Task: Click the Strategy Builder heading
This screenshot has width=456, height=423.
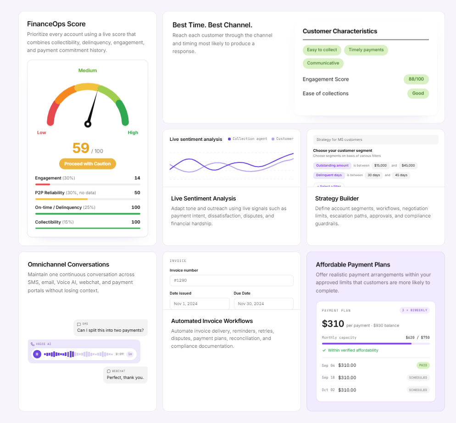Action: pos(337,198)
